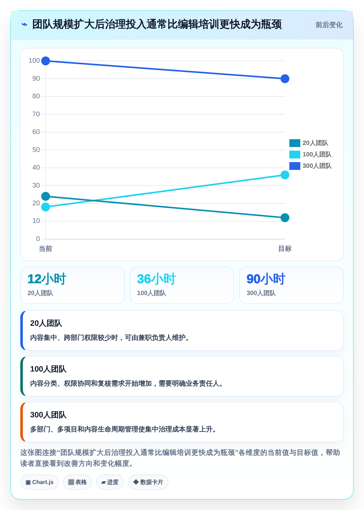The image size is (364, 510).
Task: Click the 数据卡片 tag chip
Action: [x=148, y=482]
